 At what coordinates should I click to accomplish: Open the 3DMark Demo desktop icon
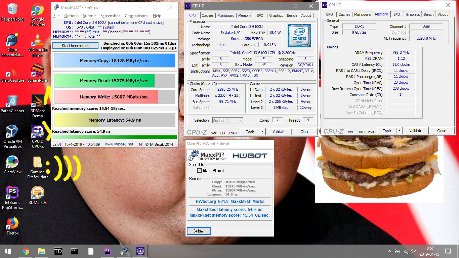point(38,105)
